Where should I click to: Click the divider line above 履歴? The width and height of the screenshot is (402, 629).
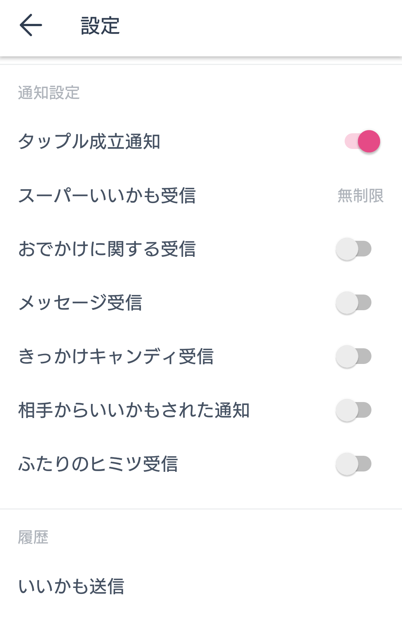click(201, 509)
